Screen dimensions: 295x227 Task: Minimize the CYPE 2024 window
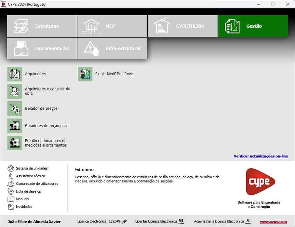point(259,4)
